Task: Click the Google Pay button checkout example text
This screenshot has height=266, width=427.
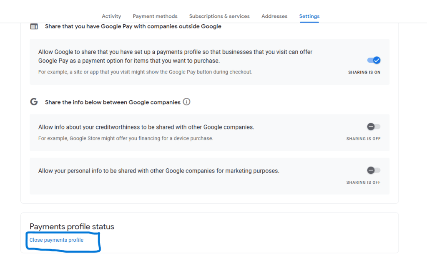Action: tap(145, 72)
